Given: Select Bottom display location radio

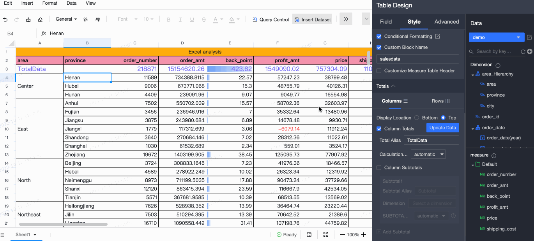Looking at the screenshot, I should point(417,118).
